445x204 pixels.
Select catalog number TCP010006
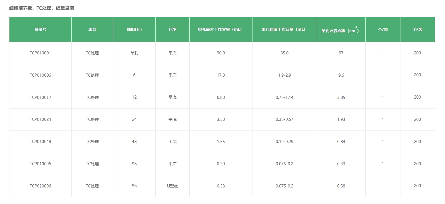(x=40, y=75)
